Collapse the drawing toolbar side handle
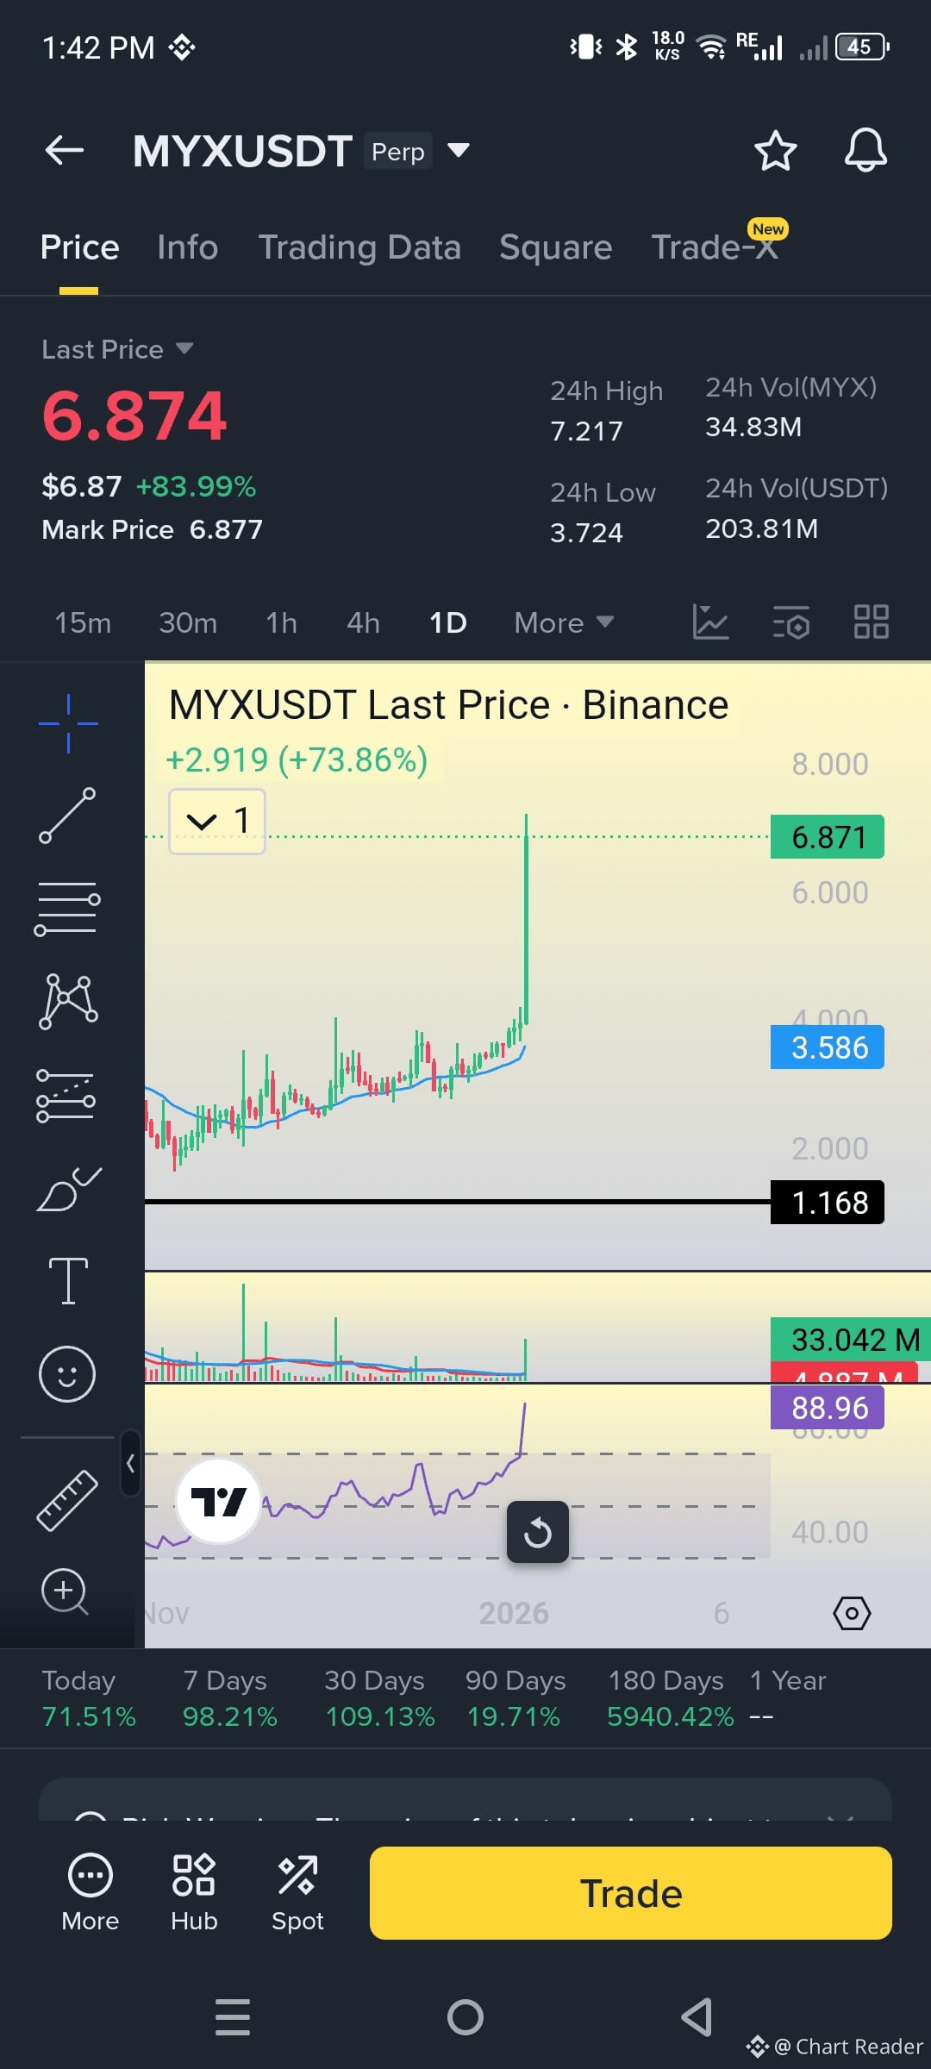The width and height of the screenshot is (931, 2069). (x=130, y=1463)
